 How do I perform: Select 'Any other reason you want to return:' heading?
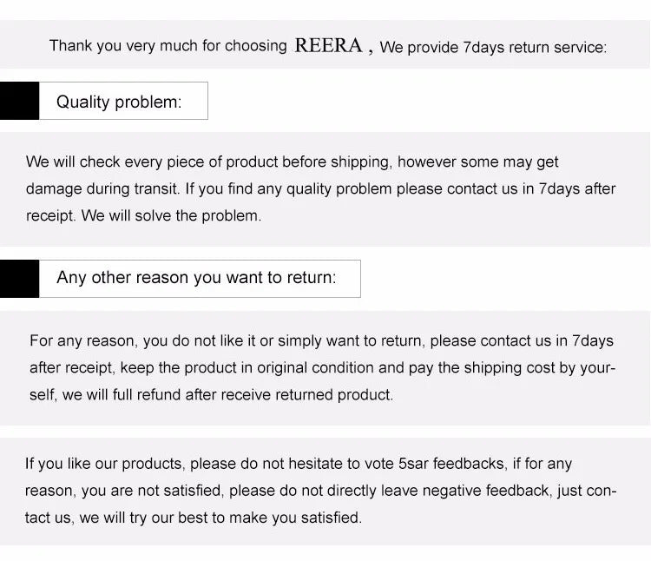199,279
